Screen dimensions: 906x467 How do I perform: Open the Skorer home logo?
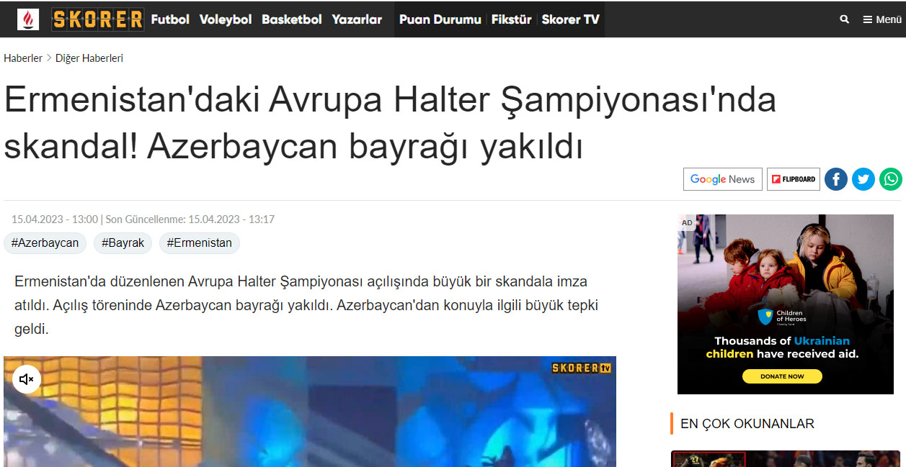tap(98, 19)
